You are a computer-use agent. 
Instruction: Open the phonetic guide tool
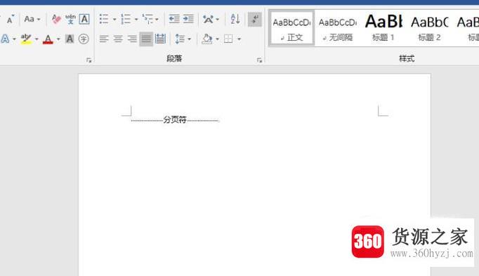click(70, 19)
